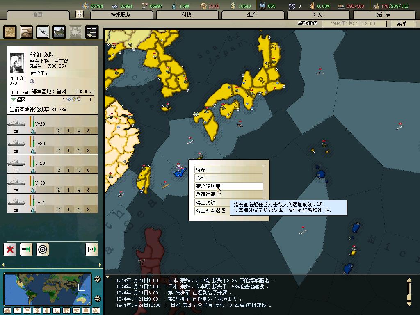Open the air forces (plane) list
The height and width of the screenshot is (315, 420).
click(x=43, y=32)
